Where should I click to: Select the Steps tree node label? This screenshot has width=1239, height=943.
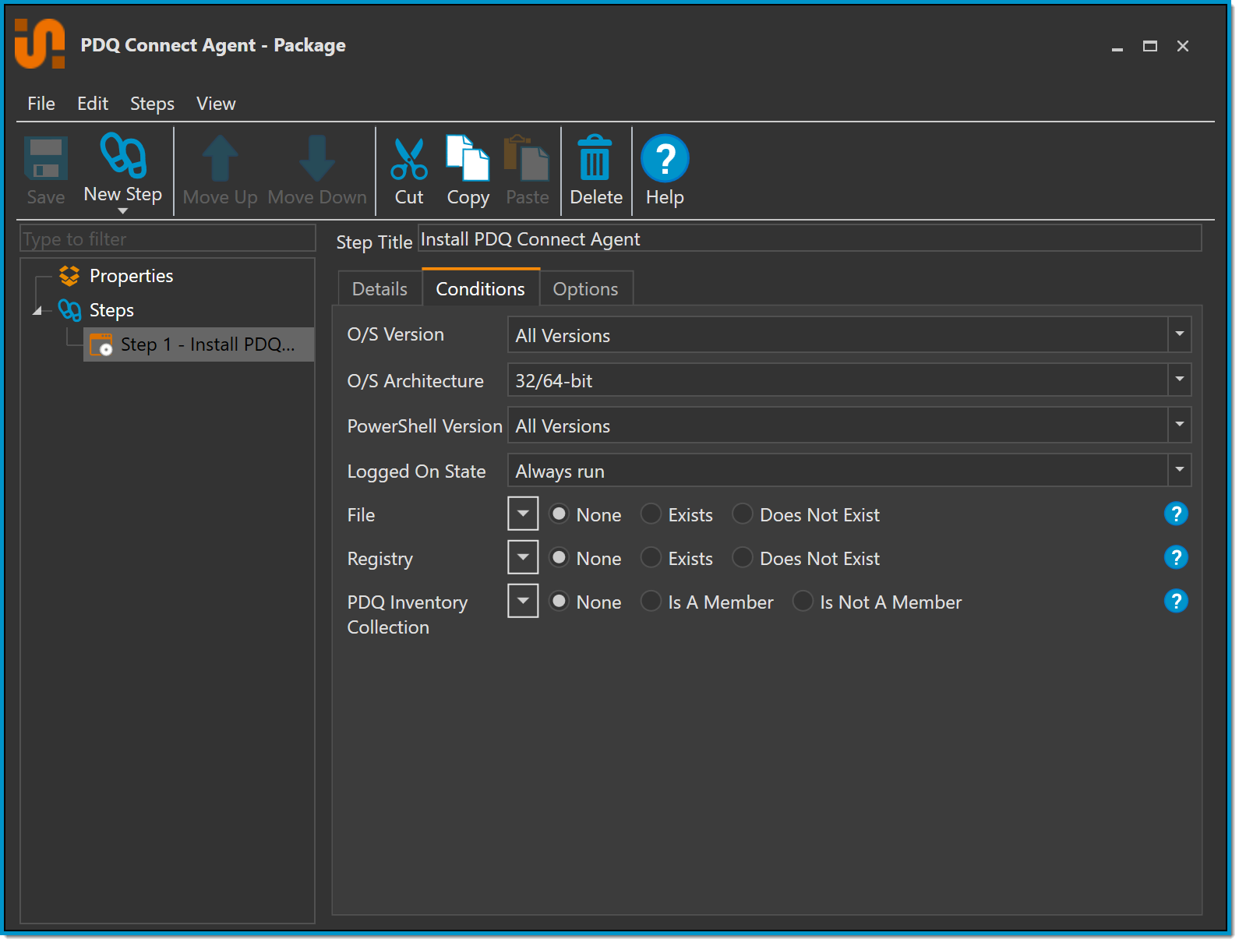[x=112, y=310]
